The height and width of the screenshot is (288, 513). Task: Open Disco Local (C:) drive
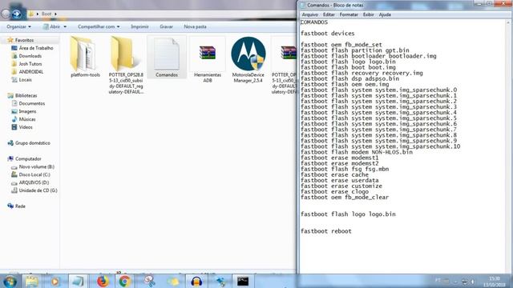pos(30,174)
